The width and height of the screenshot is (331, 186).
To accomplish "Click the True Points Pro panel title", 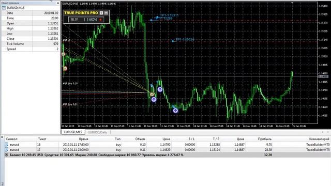I will (x=81, y=13).
